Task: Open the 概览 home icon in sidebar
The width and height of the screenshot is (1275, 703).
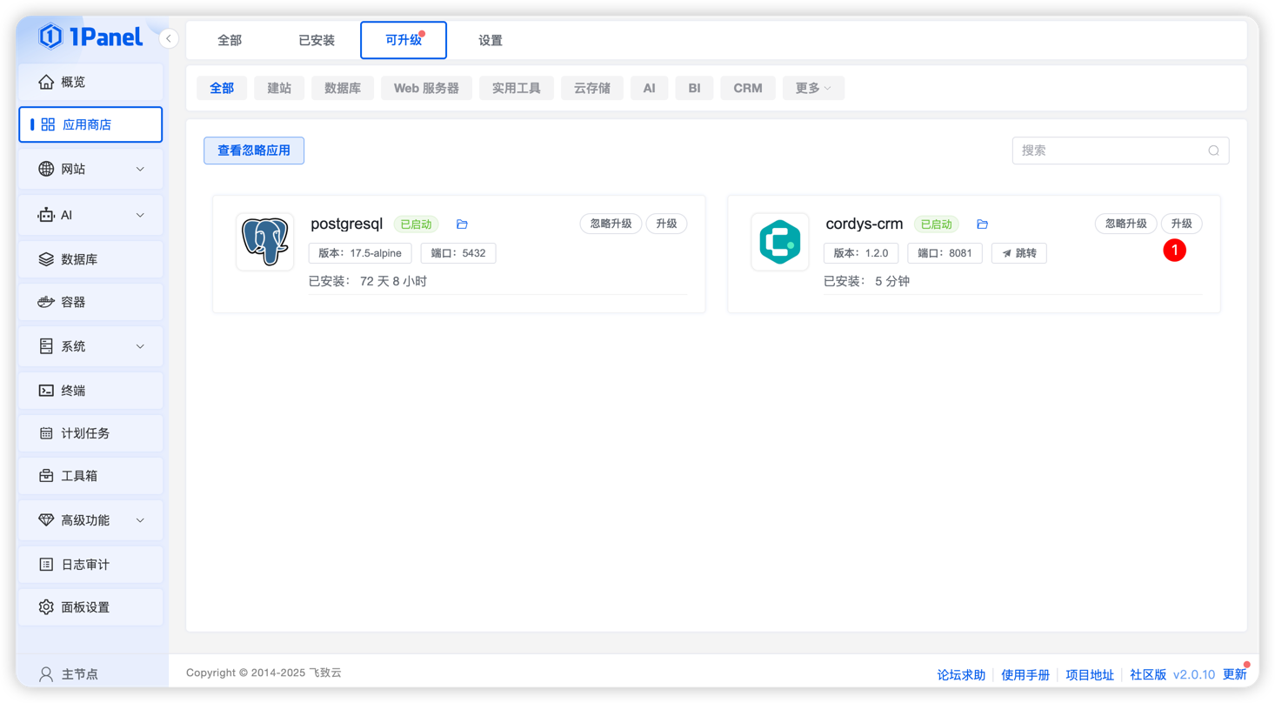Action: [47, 82]
